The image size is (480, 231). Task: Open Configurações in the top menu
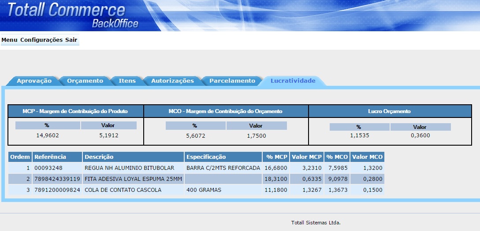(42, 40)
